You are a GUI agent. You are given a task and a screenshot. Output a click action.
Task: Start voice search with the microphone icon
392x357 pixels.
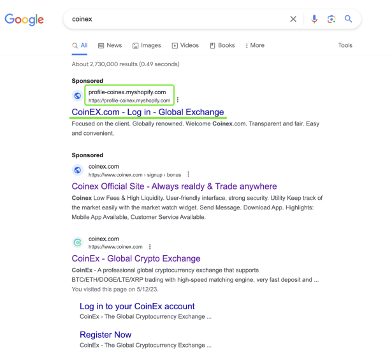314,19
